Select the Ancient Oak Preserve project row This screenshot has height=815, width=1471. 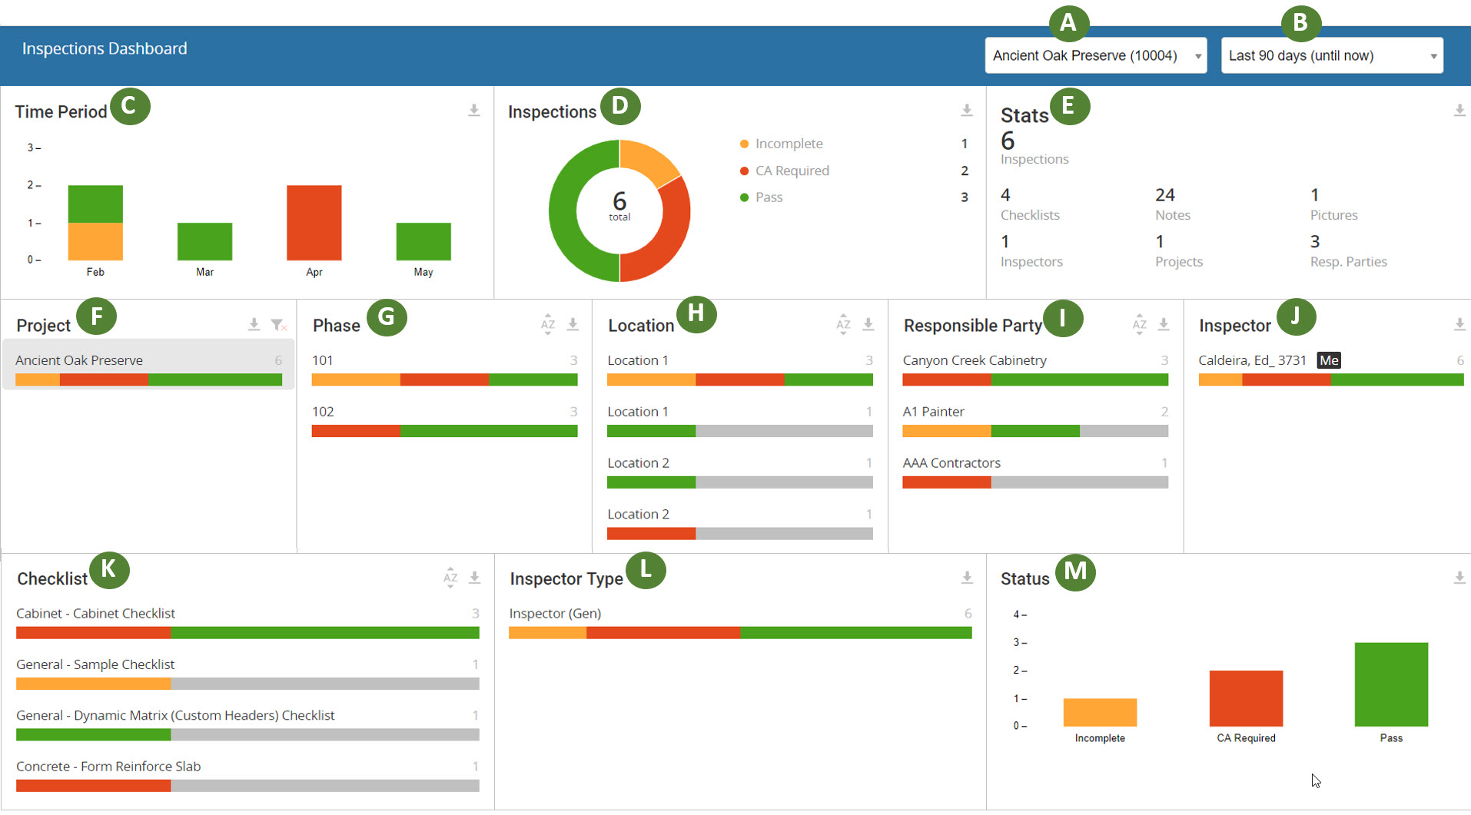148,366
